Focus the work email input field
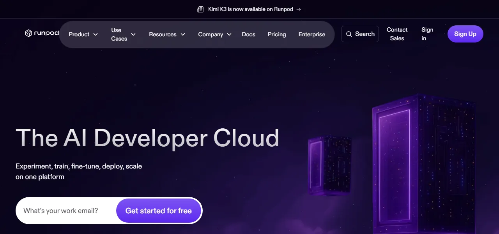Image resolution: width=499 pixels, height=234 pixels. coord(66,211)
